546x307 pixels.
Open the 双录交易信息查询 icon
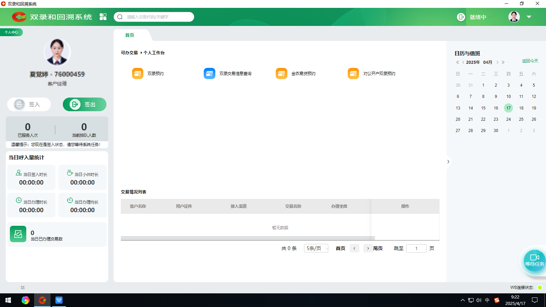210,73
